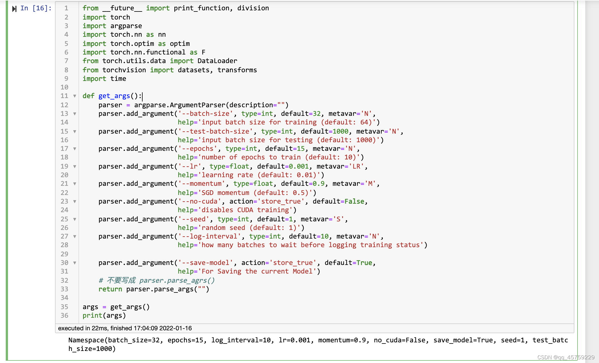
Task: Collapse the --log-interval code block
Action: click(x=75, y=237)
